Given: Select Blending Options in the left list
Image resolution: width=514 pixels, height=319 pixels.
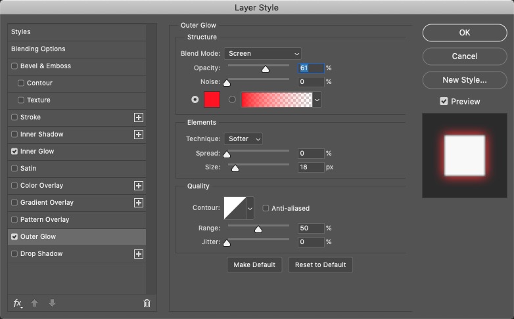Looking at the screenshot, I should pos(38,49).
